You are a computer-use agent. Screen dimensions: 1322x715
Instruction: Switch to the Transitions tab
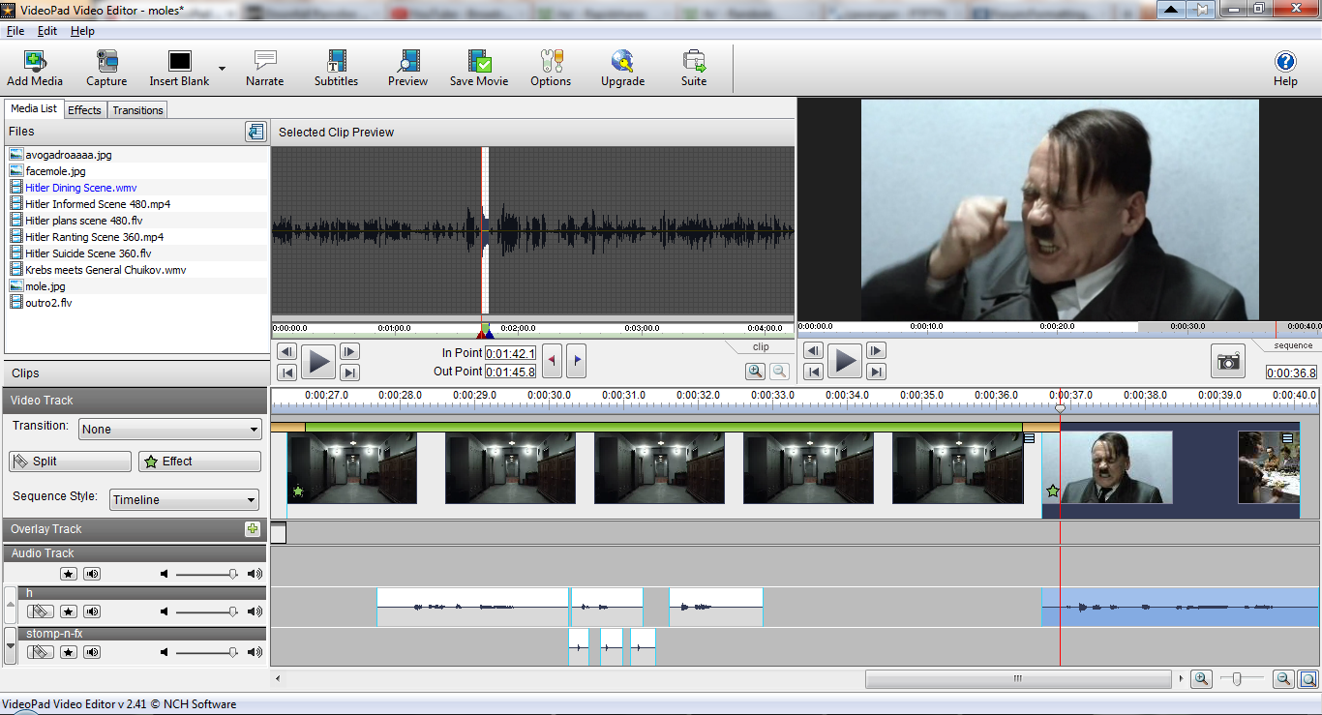[x=137, y=110]
